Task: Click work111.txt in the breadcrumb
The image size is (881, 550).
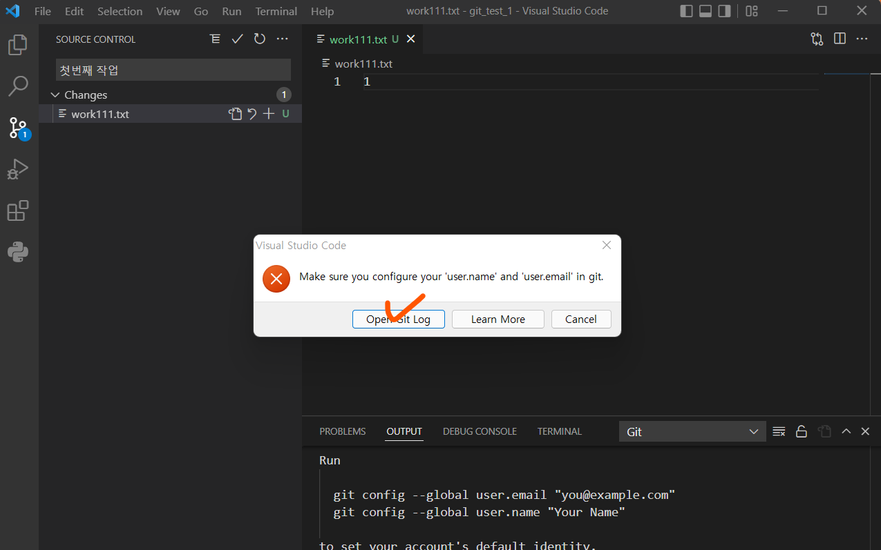Action: (363, 63)
